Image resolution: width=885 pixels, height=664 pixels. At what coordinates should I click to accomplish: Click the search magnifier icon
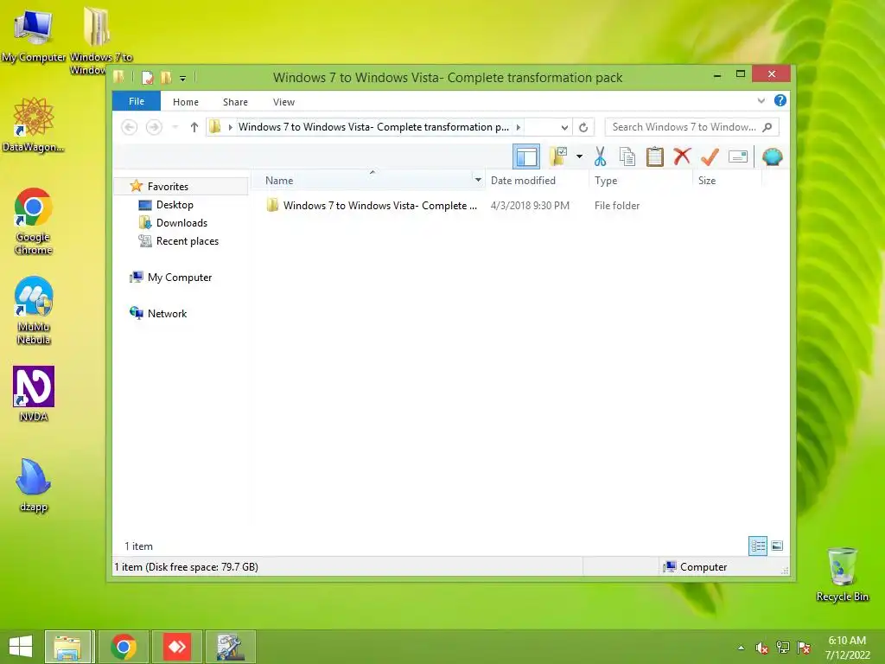[767, 127]
